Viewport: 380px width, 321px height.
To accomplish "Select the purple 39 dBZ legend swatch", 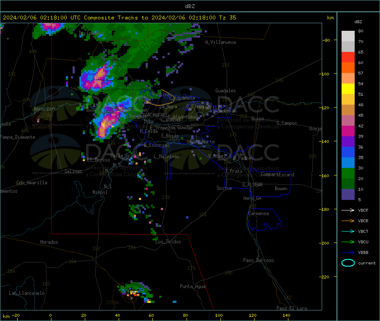I will tap(348, 142).
